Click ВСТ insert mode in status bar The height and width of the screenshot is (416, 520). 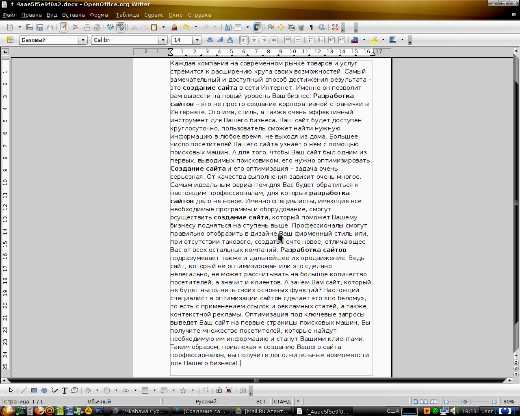click(261, 401)
